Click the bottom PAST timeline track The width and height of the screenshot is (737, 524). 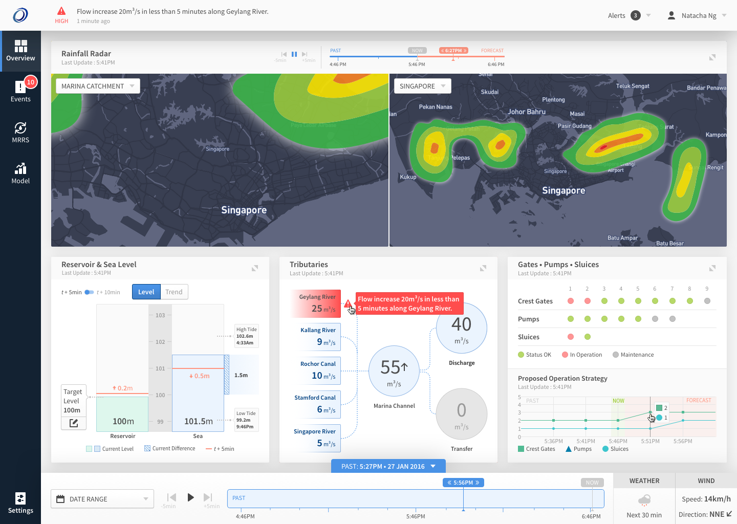(x=416, y=499)
